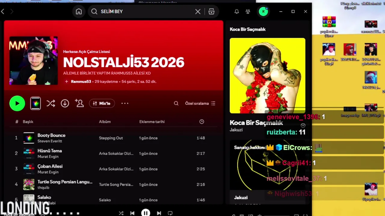Open Jakuzi artist under now playing title
385x216 pixels.
pos(236,130)
